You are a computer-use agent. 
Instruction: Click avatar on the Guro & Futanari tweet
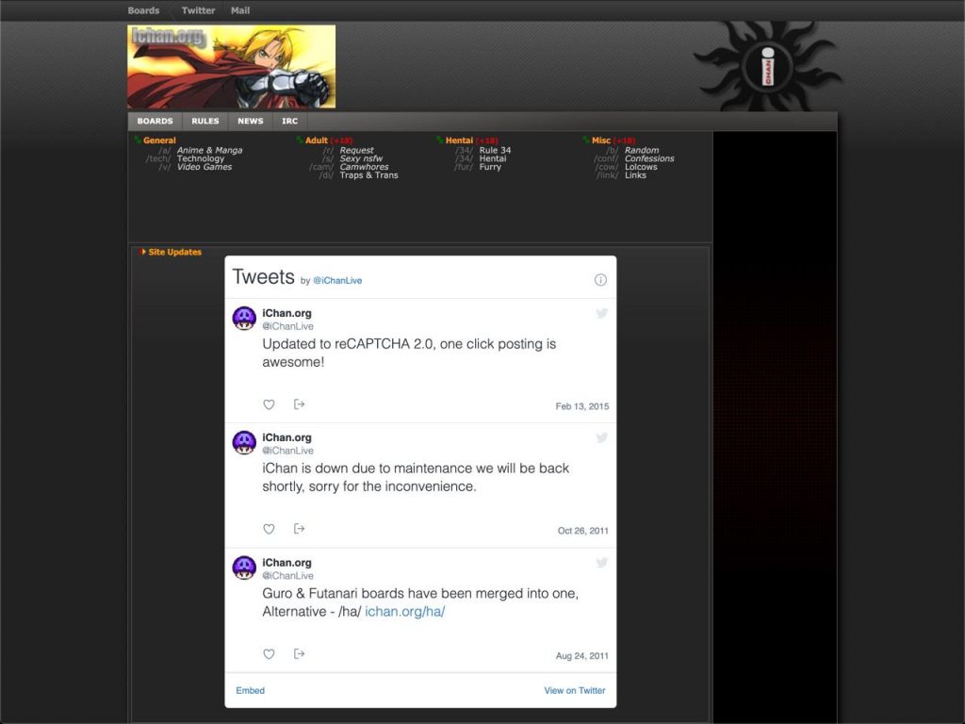click(244, 568)
